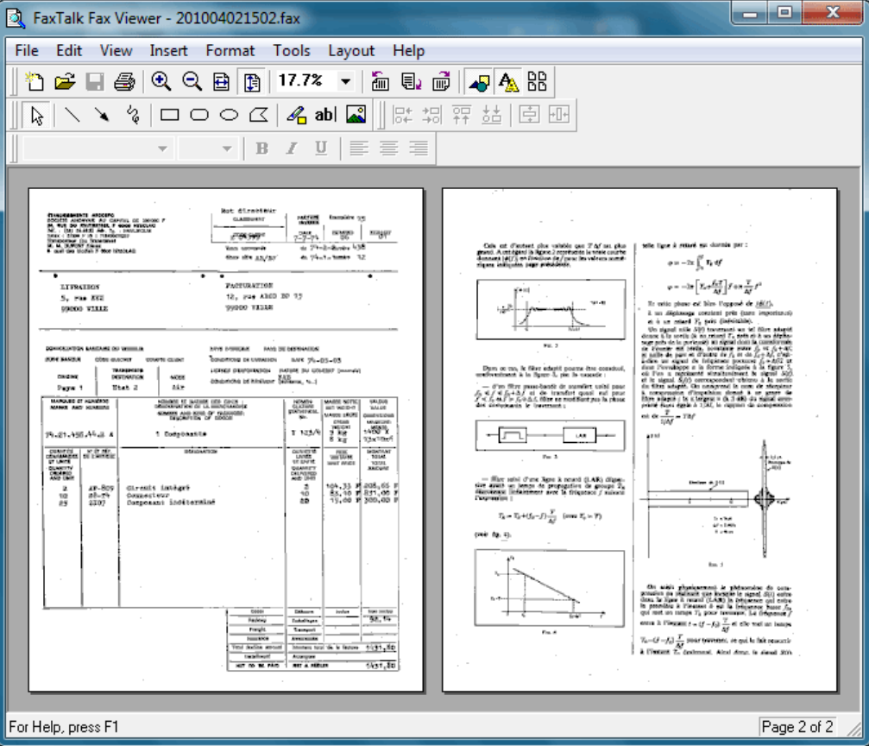Image resolution: width=869 pixels, height=746 pixels.
Task: Click the FaxTalk app icon in title bar
Action: tap(16, 17)
